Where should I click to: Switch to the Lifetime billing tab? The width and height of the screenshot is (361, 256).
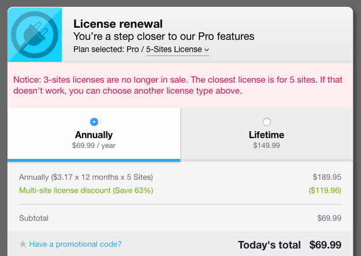point(266,135)
